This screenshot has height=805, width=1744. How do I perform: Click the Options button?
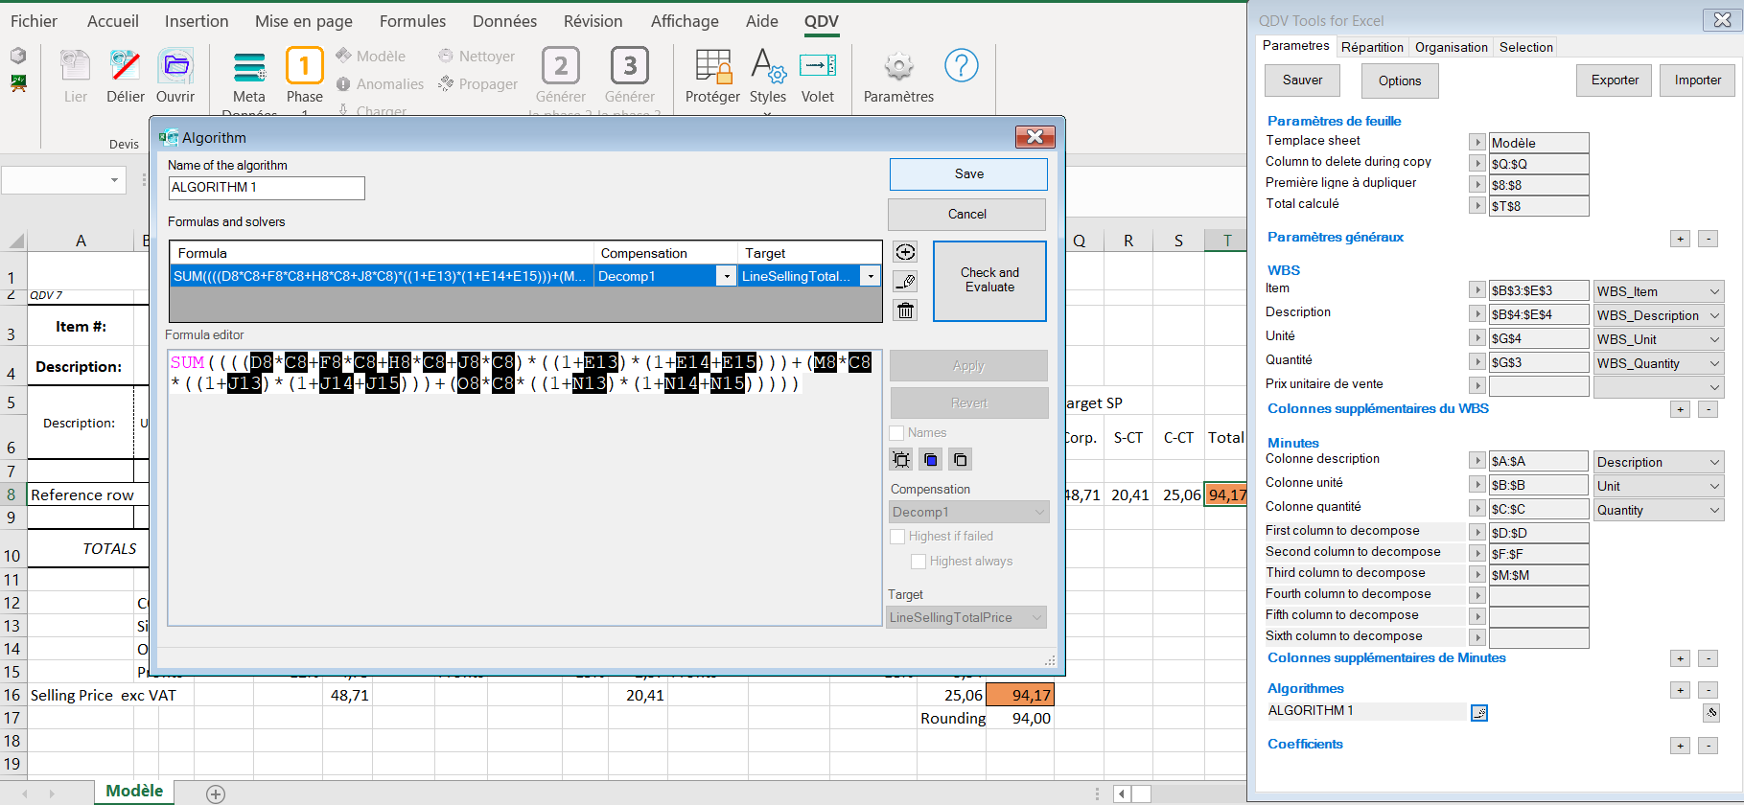(1400, 81)
